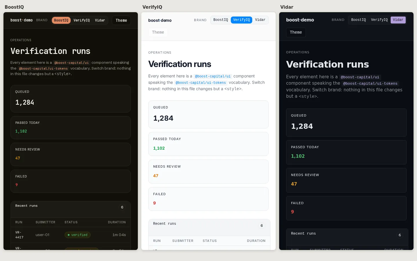This screenshot has height=261, width=417.
Task: Select Vidar brand in BoostIQ panel
Action: [100, 20]
